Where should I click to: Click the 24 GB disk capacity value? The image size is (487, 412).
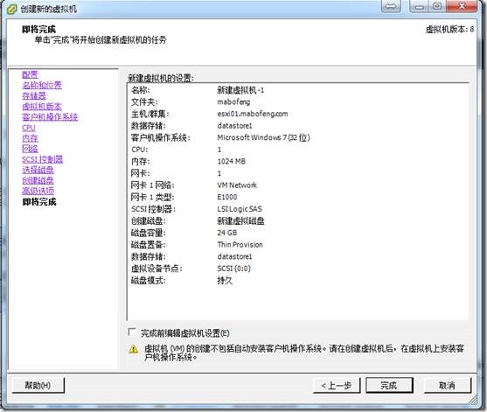point(227,233)
